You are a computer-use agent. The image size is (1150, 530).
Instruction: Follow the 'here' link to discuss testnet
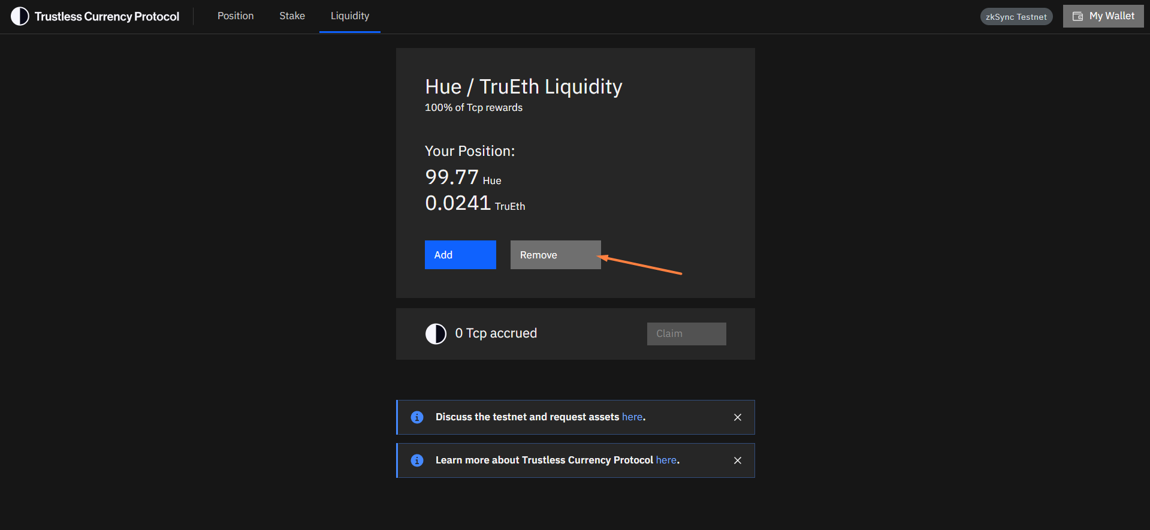pyautogui.click(x=632, y=417)
